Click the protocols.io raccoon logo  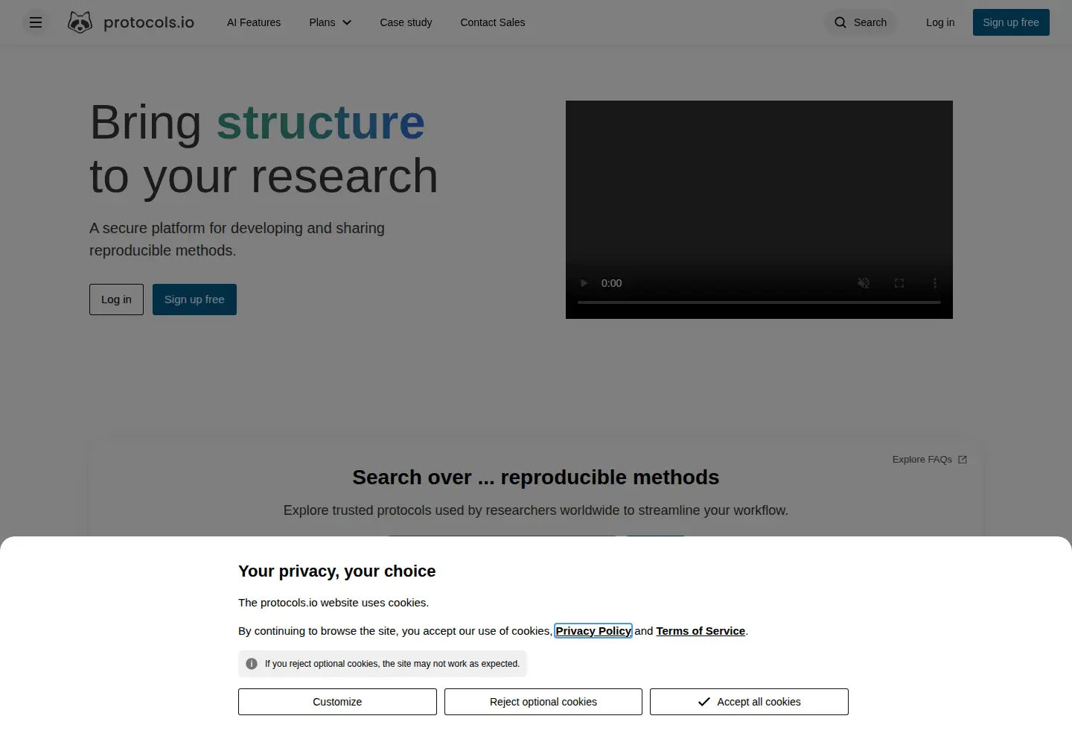80,22
